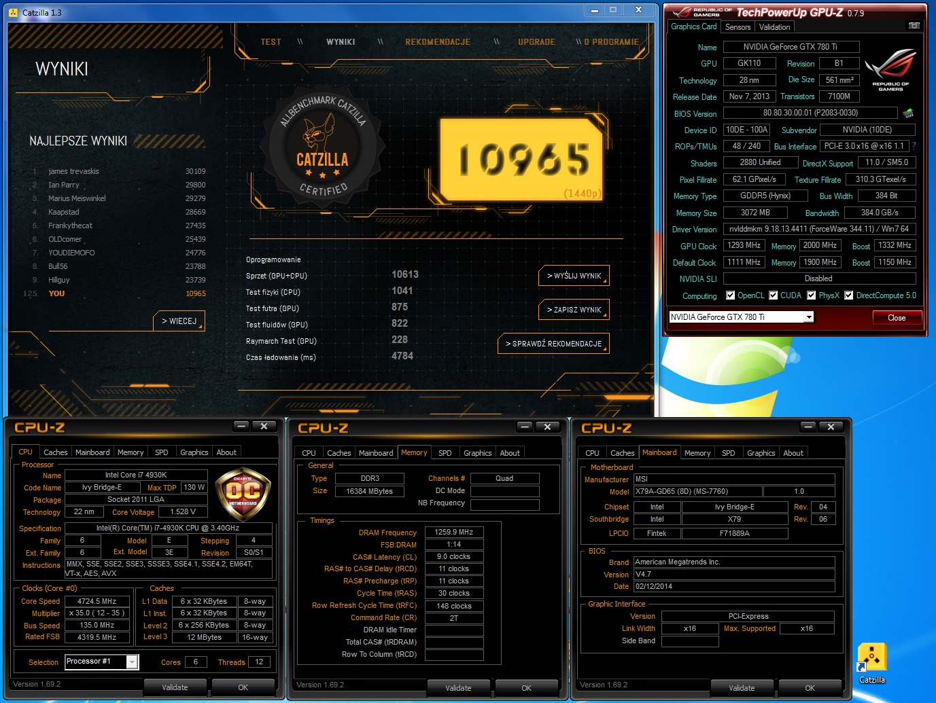The width and height of the screenshot is (936, 703).
Task: Toggle the CUDA checkbox
Action: pyautogui.click(x=774, y=295)
